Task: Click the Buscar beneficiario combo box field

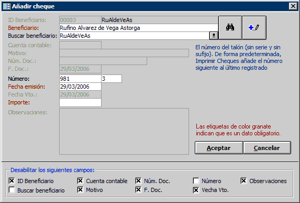Action: 135,36
